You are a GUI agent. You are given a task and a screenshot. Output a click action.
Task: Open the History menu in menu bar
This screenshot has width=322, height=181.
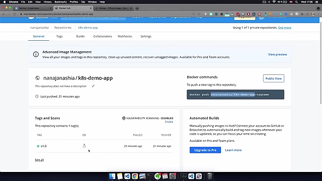[48, 2]
